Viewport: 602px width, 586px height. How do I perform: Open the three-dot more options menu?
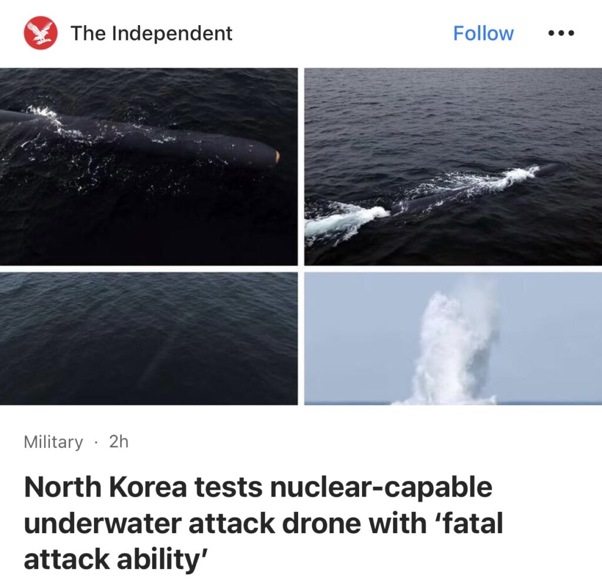[x=561, y=34]
